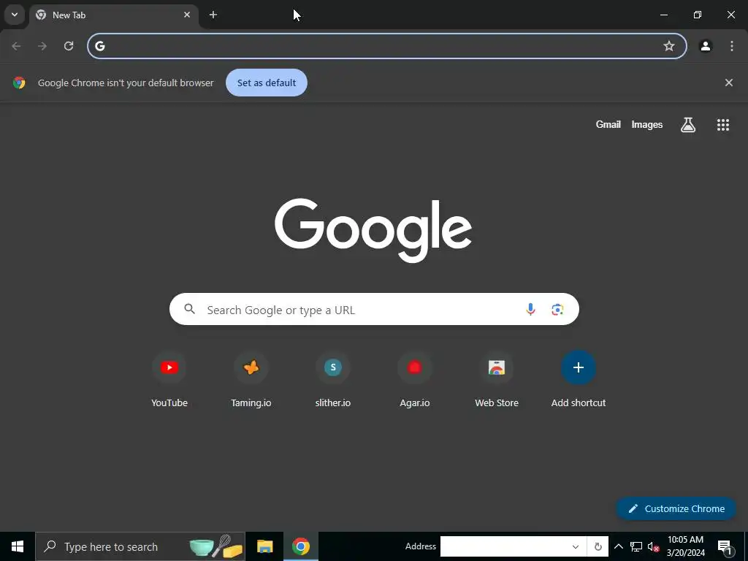Open the Chrome three-dot menu

point(732,46)
